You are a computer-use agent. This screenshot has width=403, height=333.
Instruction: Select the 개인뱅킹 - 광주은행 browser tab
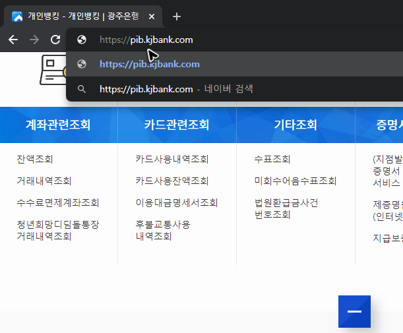coord(83,16)
